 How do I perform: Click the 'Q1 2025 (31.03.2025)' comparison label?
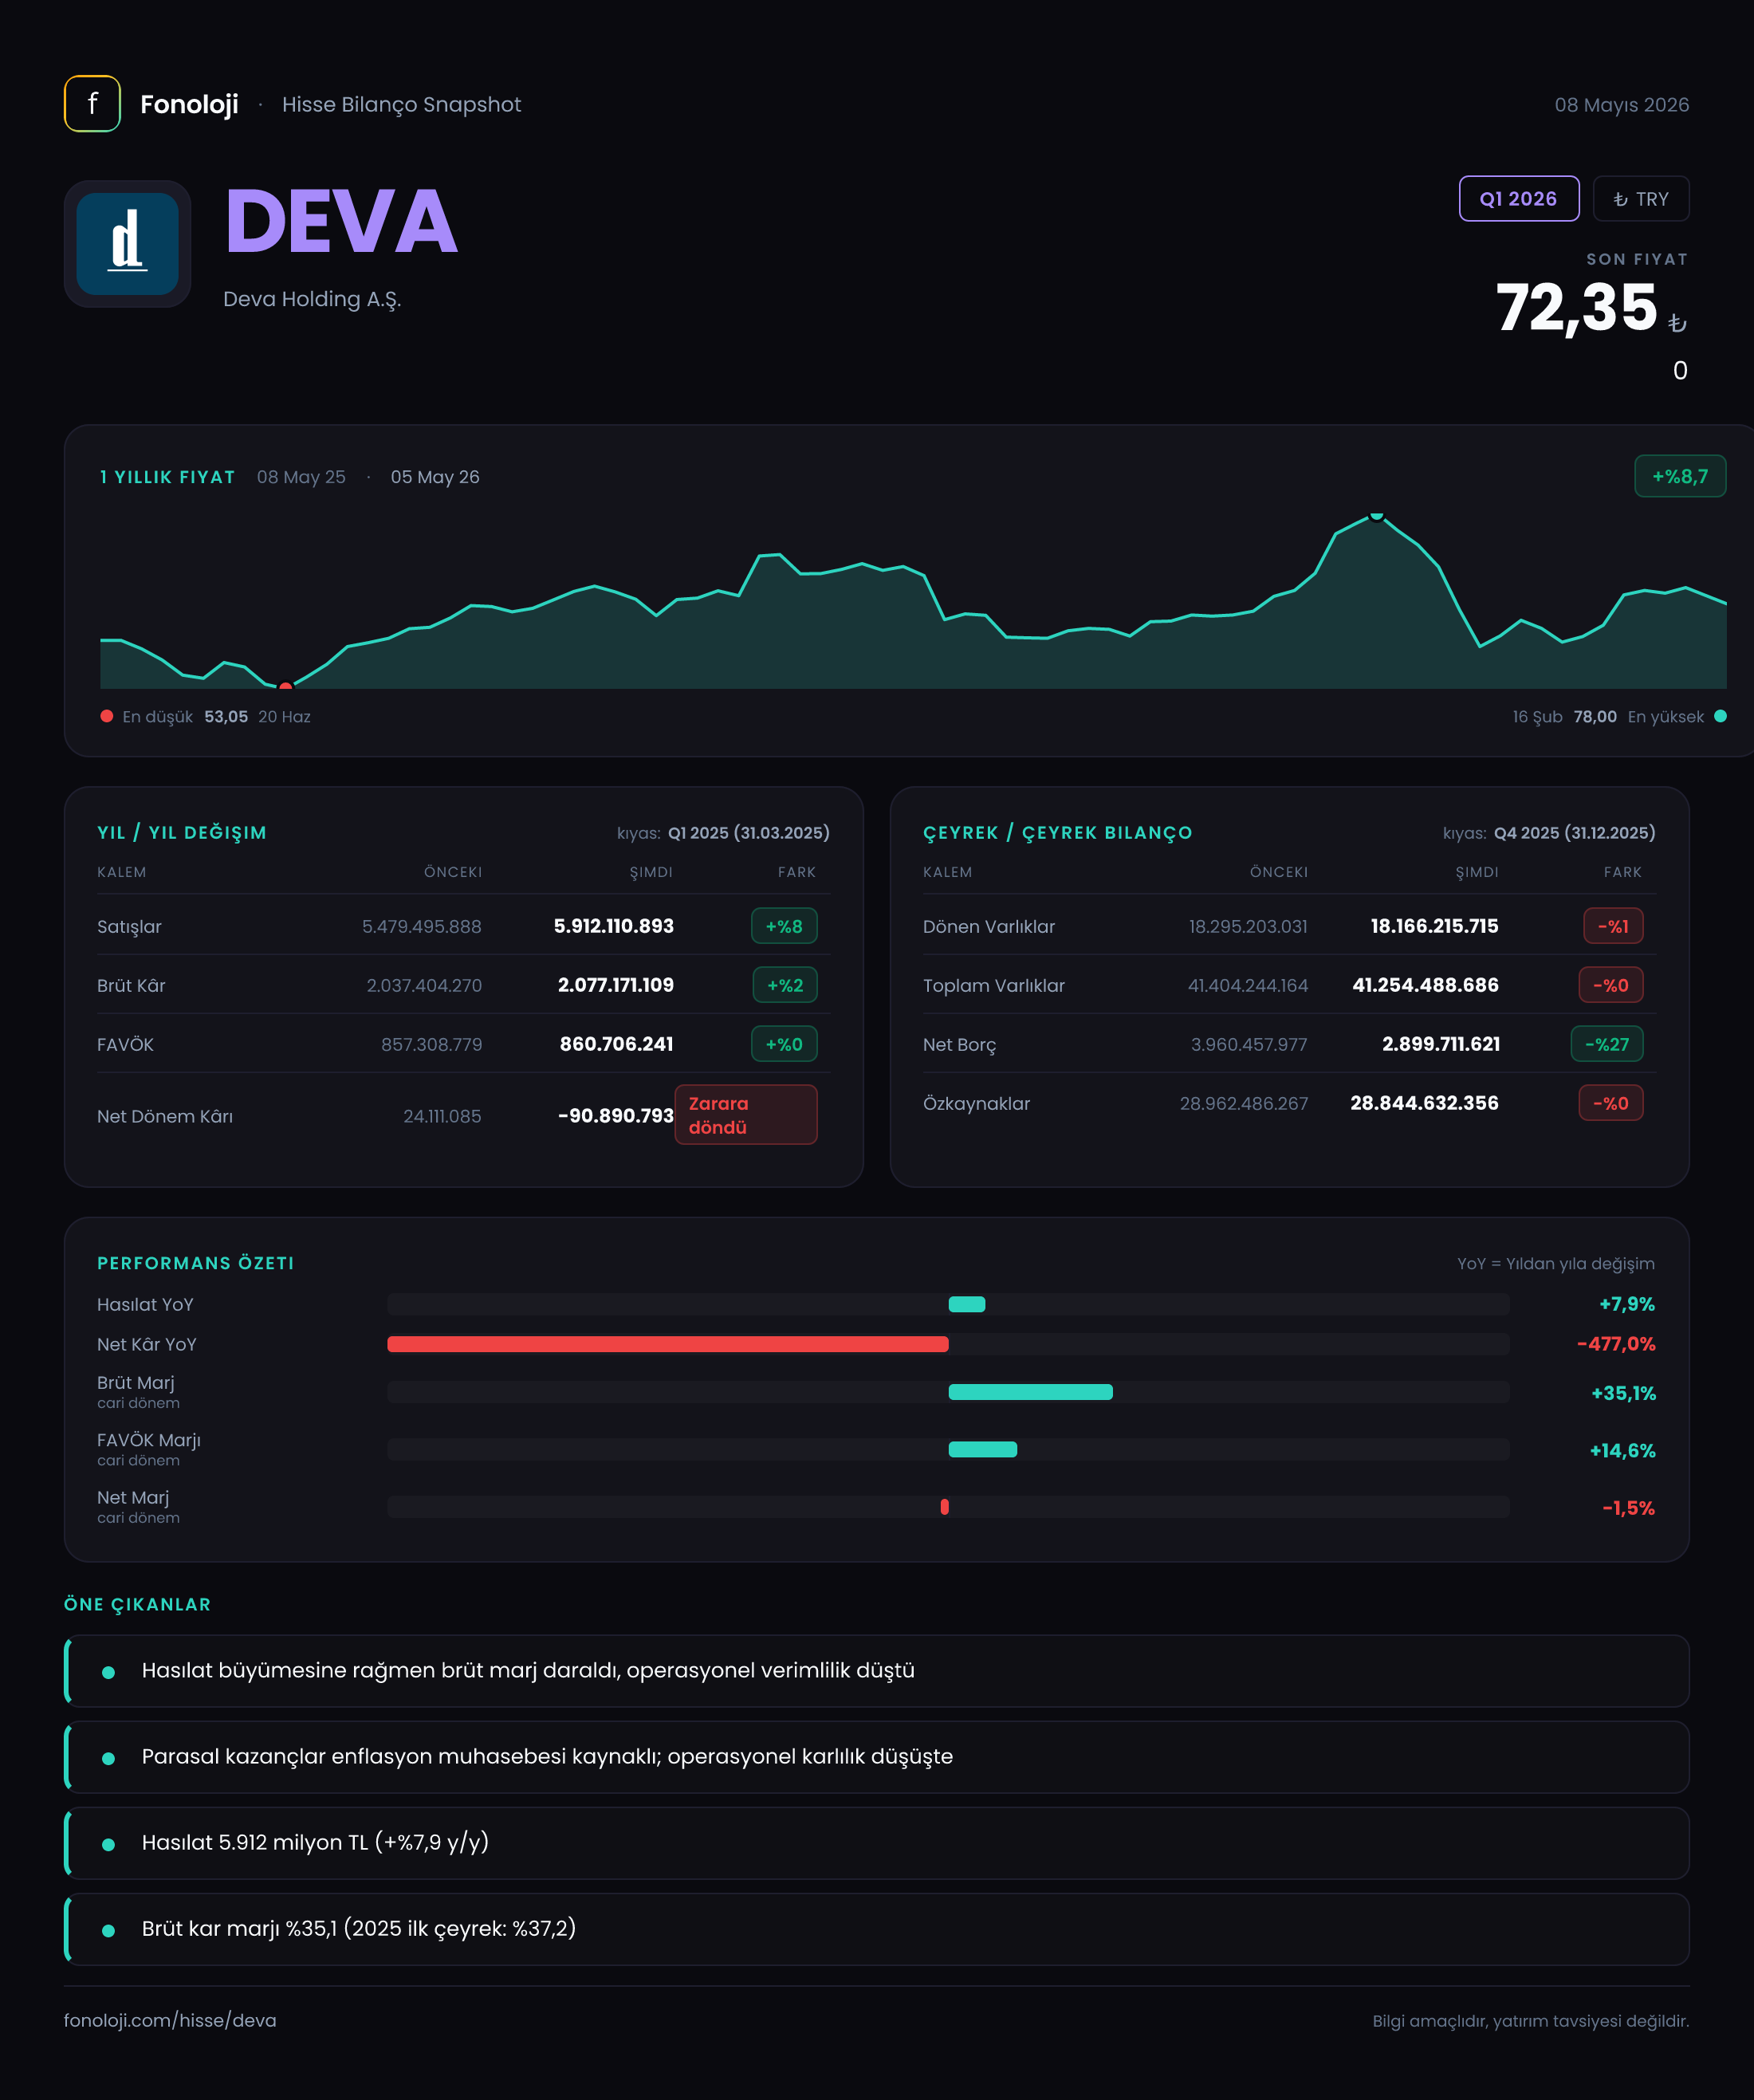pos(749,833)
